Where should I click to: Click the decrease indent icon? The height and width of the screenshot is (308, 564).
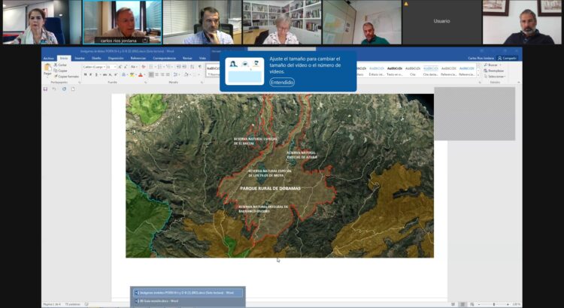coord(178,67)
